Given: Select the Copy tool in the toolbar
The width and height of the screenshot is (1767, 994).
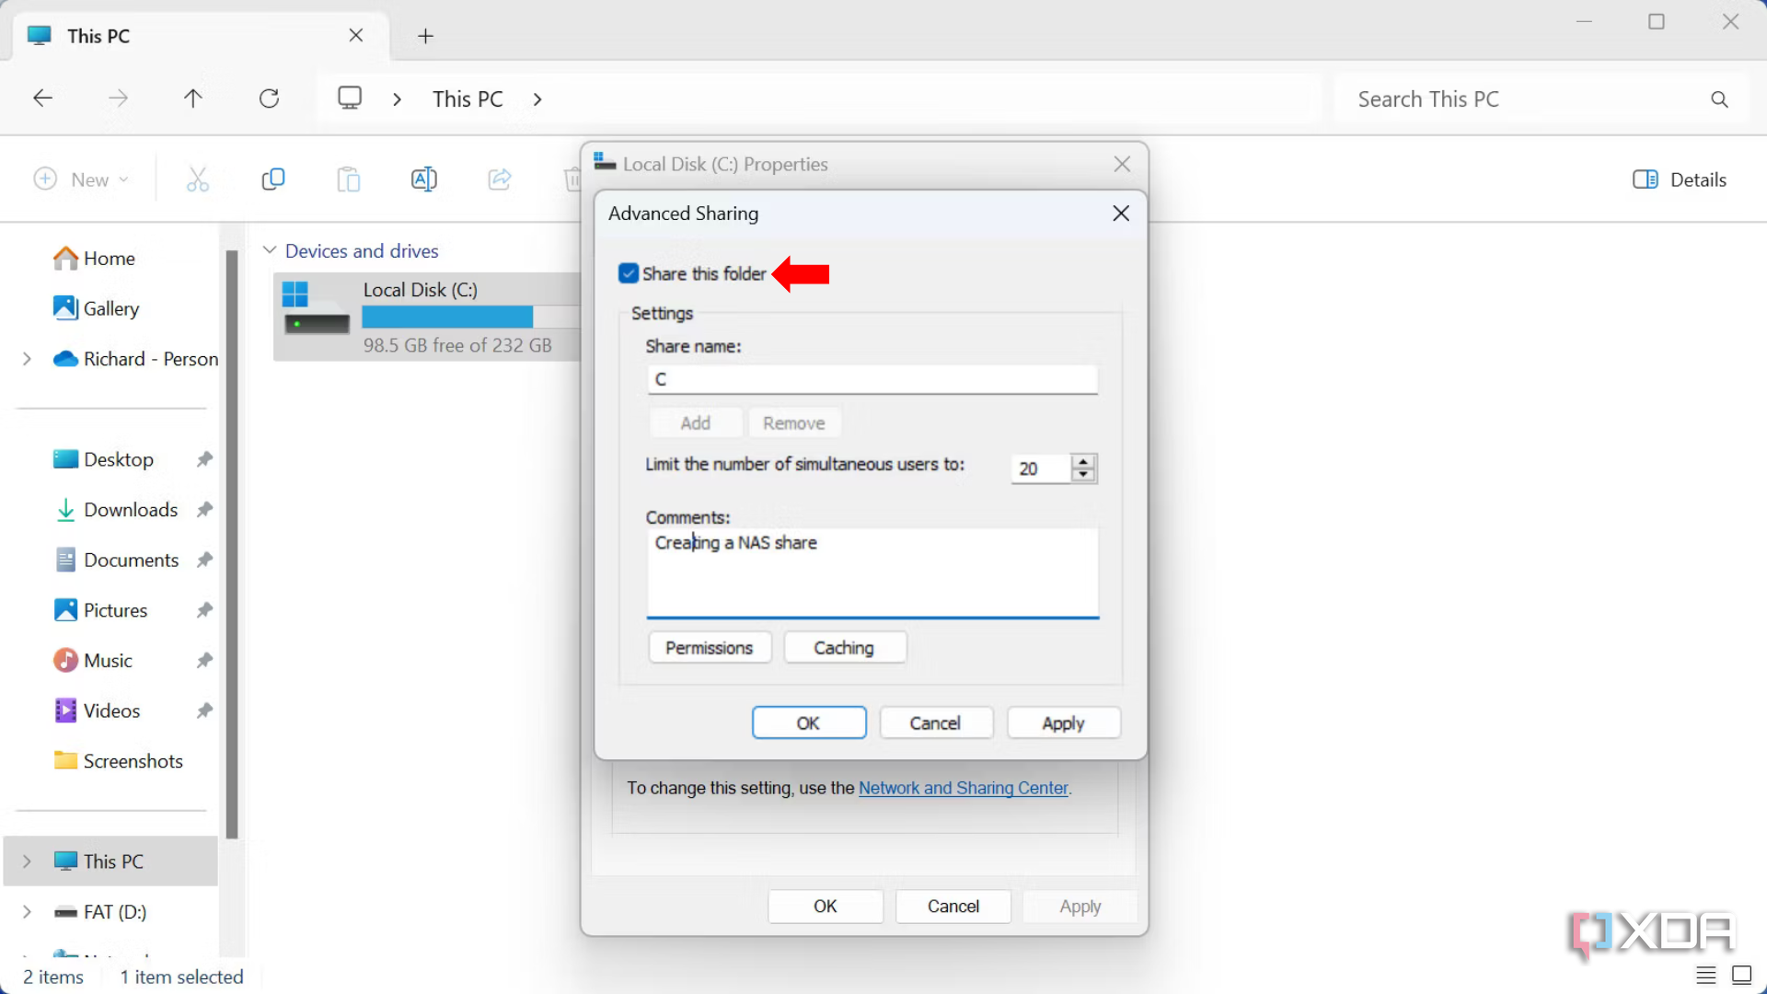Looking at the screenshot, I should [273, 179].
